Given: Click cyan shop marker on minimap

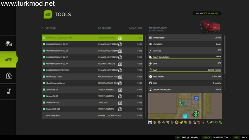Looking at the screenshot, I should [x=185, y=116].
